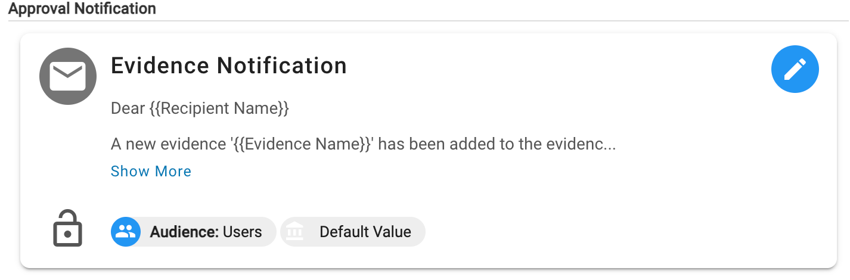Click the Dear greeting line
Image resolution: width=850 pixels, height=280 pixels.
click(128, 108)
